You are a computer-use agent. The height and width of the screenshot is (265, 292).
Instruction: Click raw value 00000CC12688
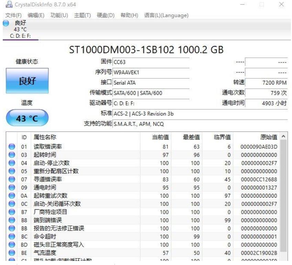259,179
